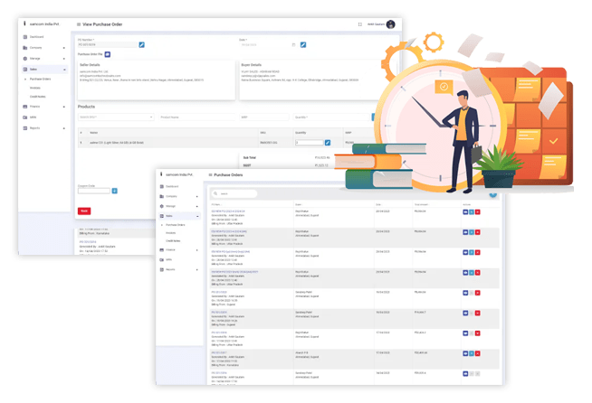Screen dimensions: 592x403
Task: Click the plus icon beside Coupon Code field
Action: (x=114, y=191)
